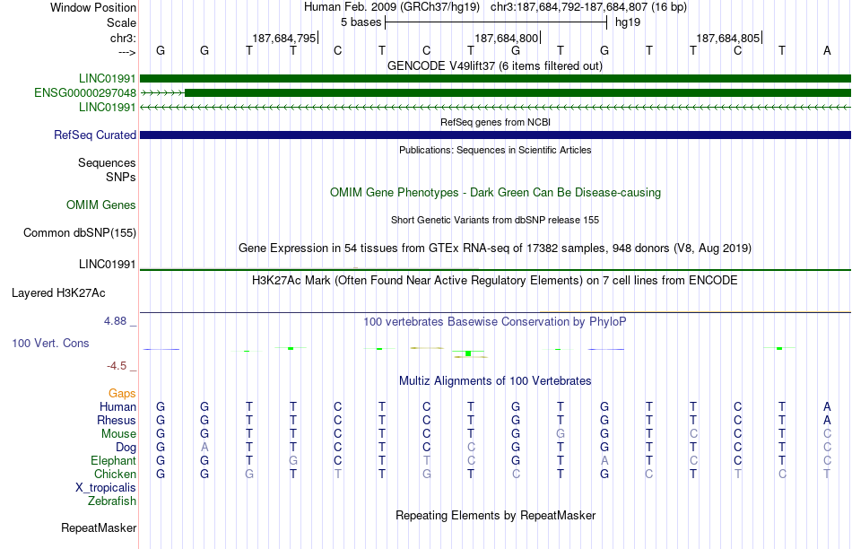Click the chr3:187,684,792-187,684,807 position text
The height and width of the screenshot is (549, 852).
click(x=588, y=7)
